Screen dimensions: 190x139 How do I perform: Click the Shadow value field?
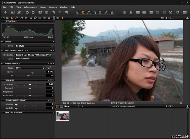click(50, 104)
